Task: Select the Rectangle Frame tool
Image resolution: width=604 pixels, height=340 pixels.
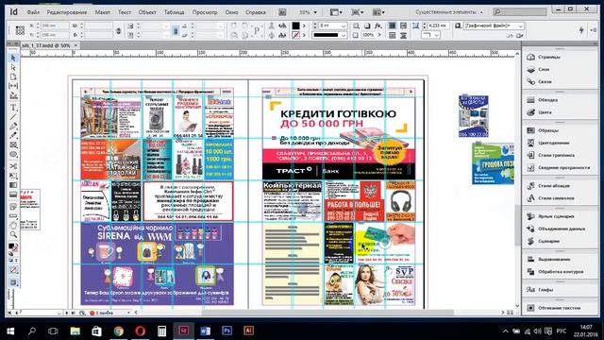Action: point(13,144)
